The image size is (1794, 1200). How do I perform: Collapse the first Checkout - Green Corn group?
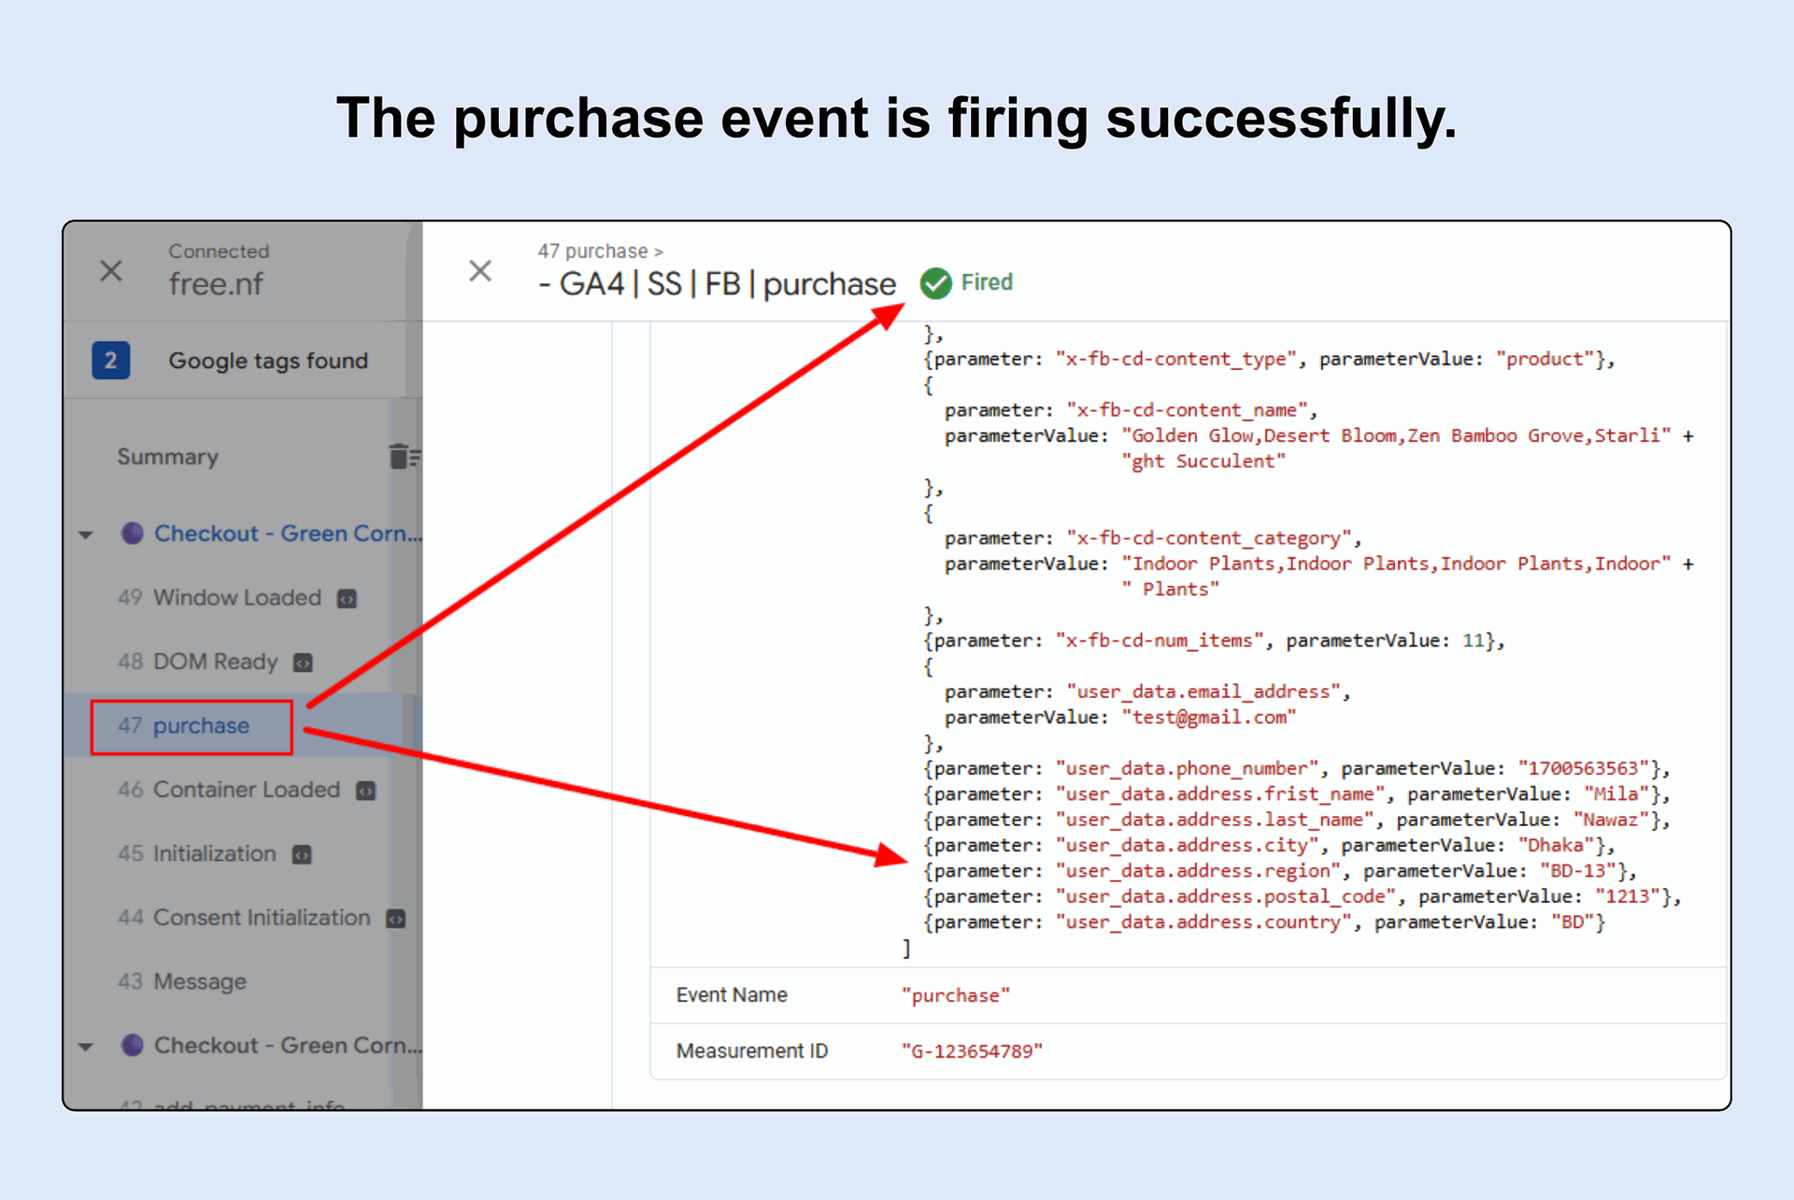[86, 535]
